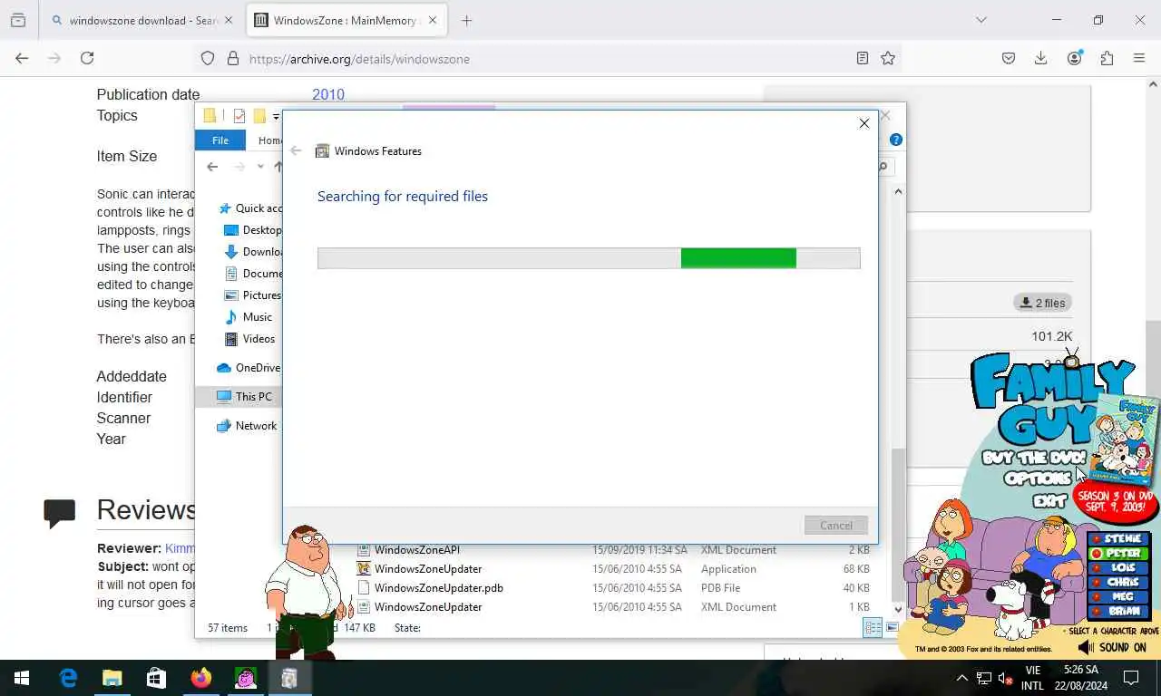Open the notification center icon
Screen dimensions: 1161x696
pyautogui.click(x=1131, y=678)
